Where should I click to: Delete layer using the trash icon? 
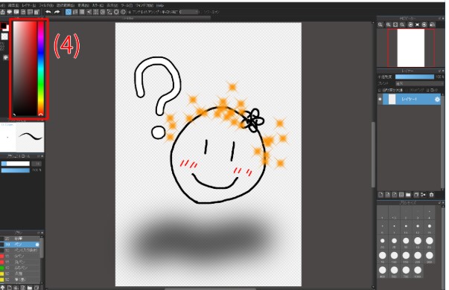432,195
